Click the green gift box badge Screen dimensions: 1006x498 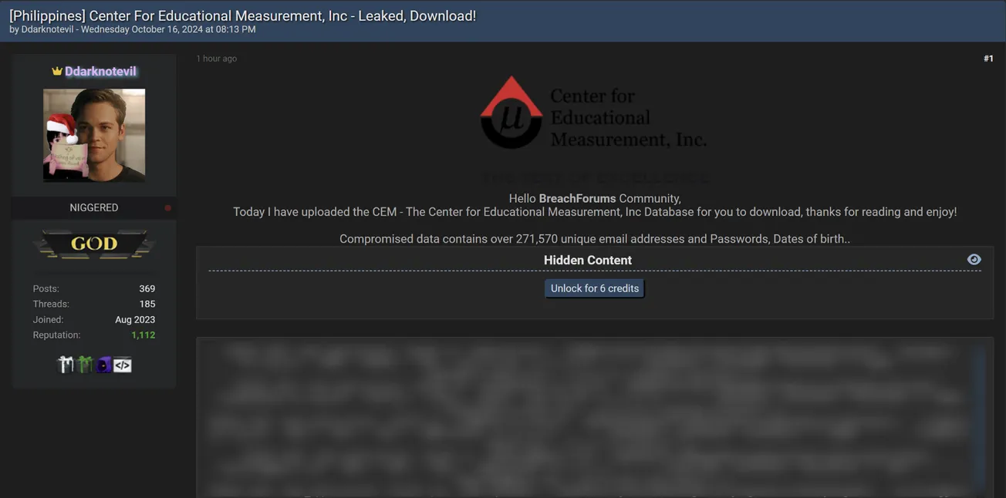(x=84, y=365)
